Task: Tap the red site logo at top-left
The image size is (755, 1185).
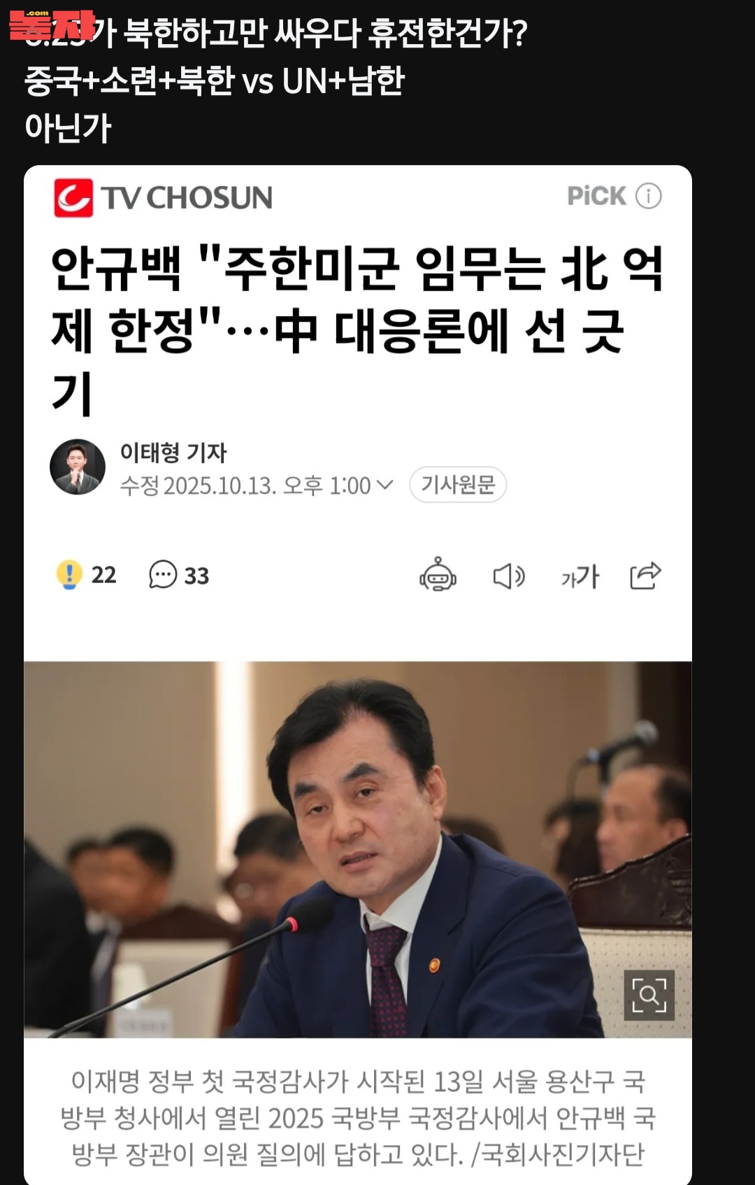Action: pos(50,24)
